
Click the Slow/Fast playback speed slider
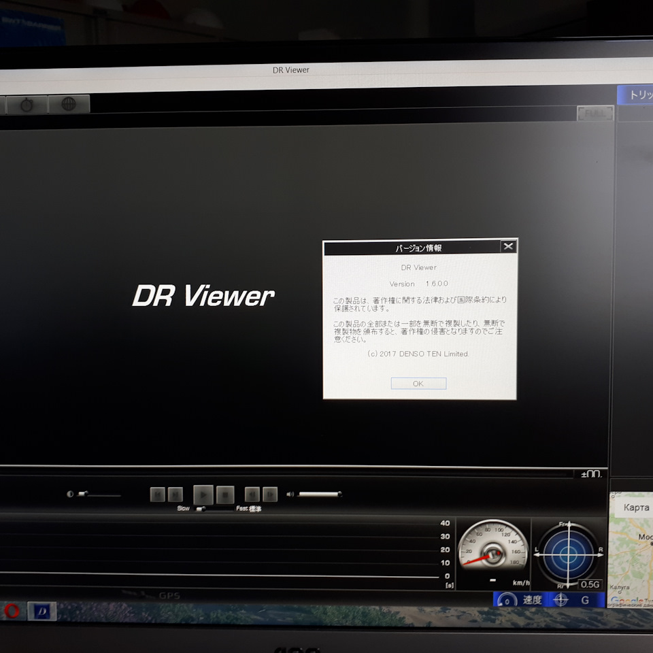pyautogui.click(x=214, y=509)
